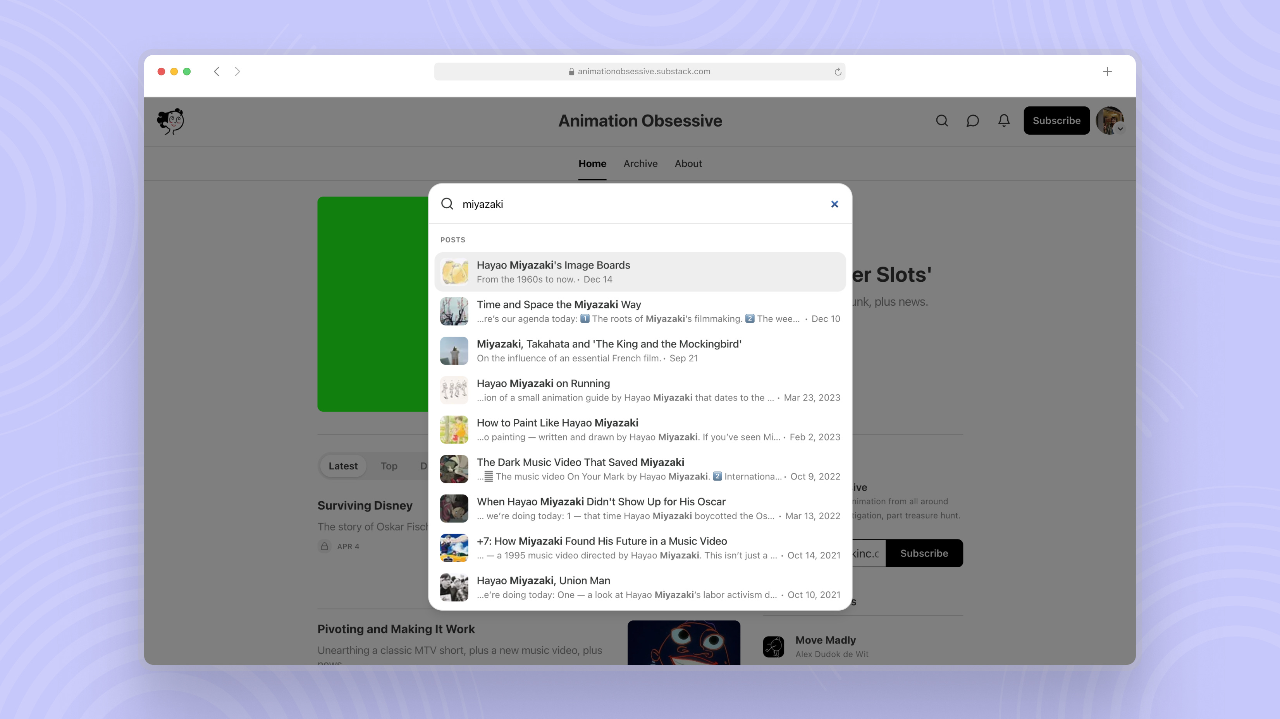Viewport: 1280px width, 719px height.
Task: Open a new tab with plus icon
Action: [1107, 72]
